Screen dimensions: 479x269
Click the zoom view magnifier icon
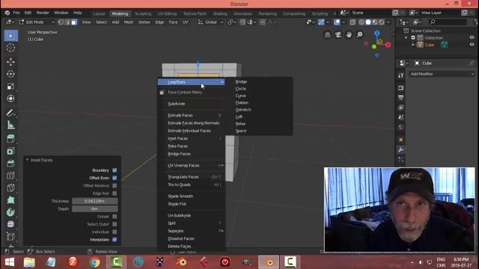(360, 35)
